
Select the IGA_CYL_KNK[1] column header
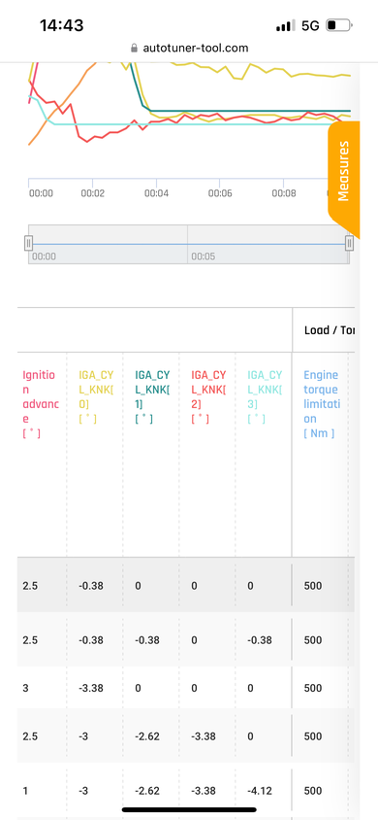point(153,397)
